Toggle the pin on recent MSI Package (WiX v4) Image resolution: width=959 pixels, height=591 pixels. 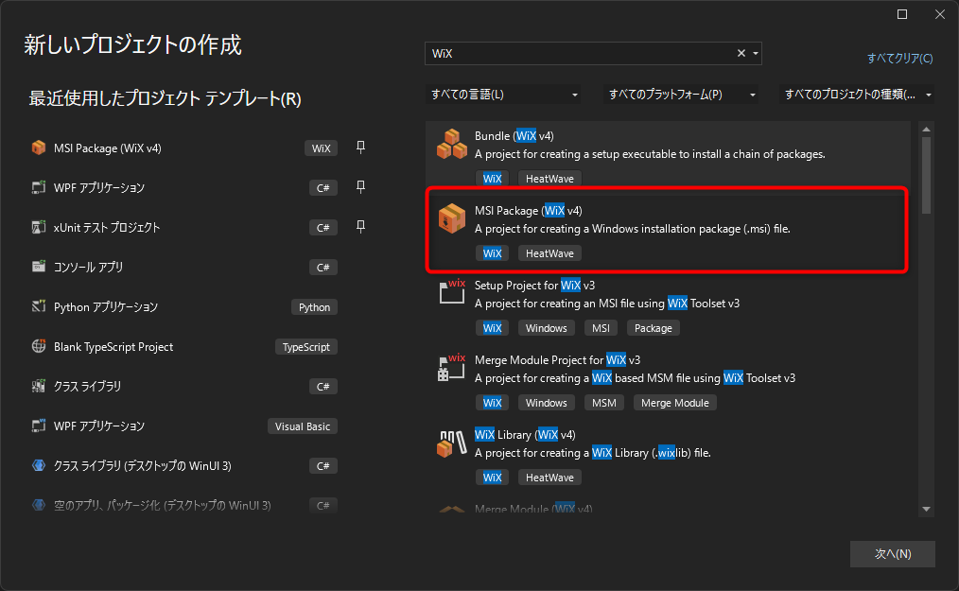click(361, 148)
